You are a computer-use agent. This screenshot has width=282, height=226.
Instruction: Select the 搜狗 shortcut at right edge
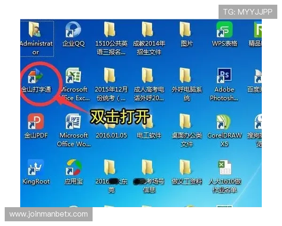258,121
